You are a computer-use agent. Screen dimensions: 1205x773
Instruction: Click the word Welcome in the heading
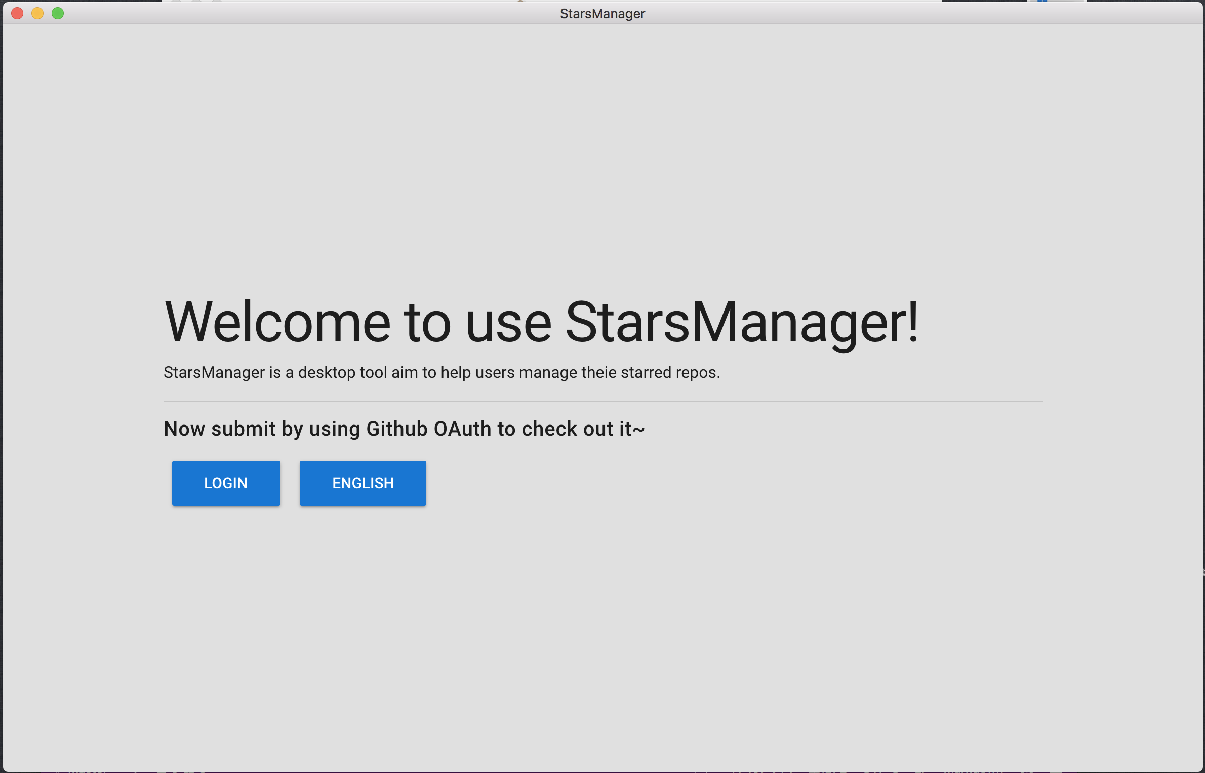(277, 322)
